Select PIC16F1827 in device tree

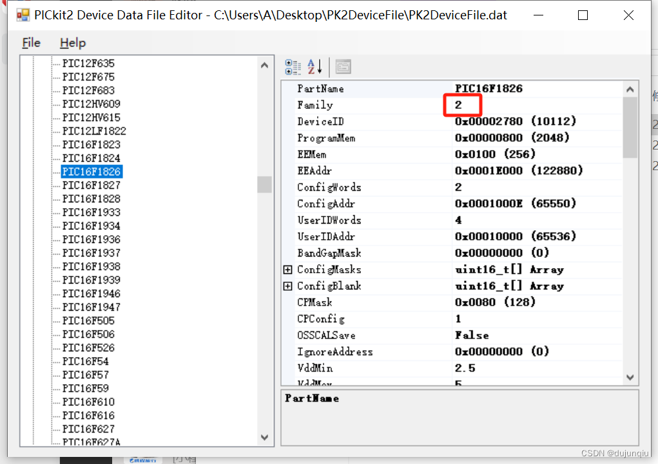tap(91, 186)
